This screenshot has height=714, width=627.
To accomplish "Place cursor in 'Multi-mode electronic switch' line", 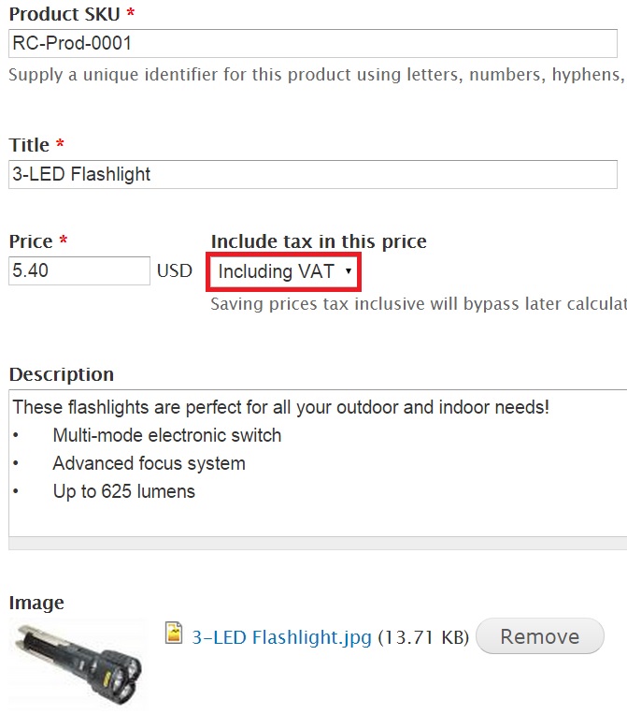I will click(167, 435).
